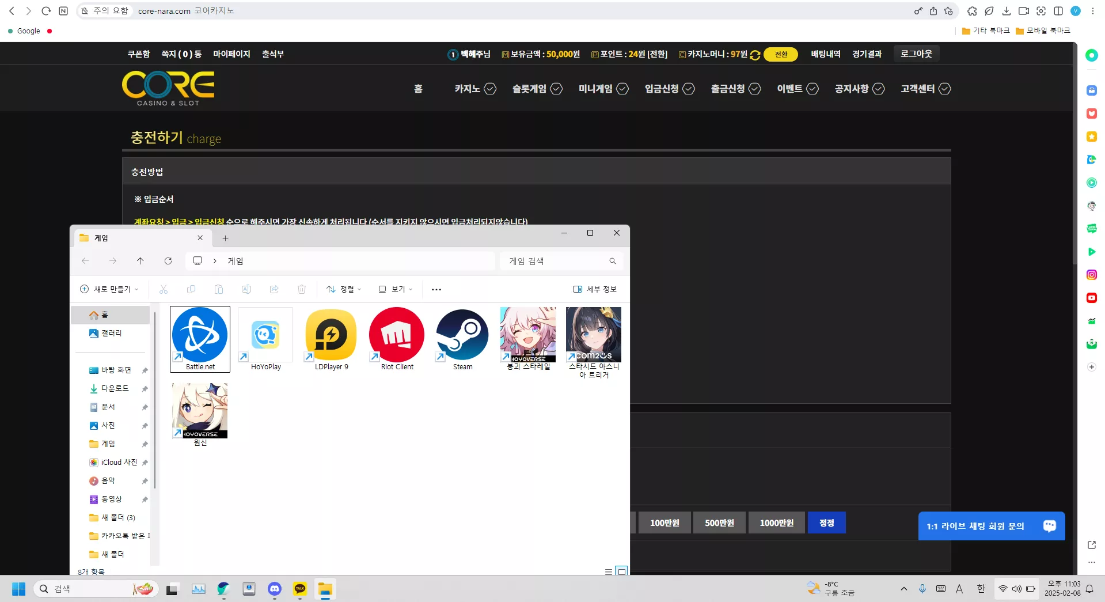Open the 이벤트 menu

[798, 89]
